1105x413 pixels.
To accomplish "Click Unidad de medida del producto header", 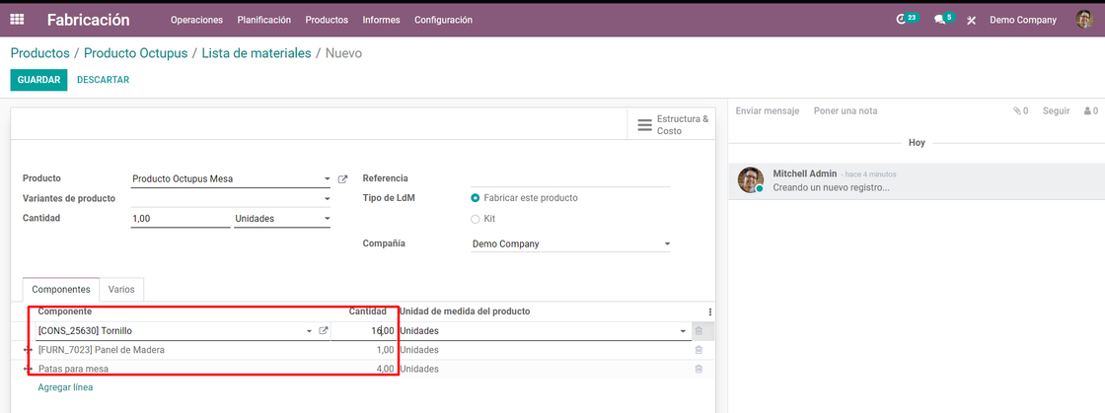I will tap(465, 311).
